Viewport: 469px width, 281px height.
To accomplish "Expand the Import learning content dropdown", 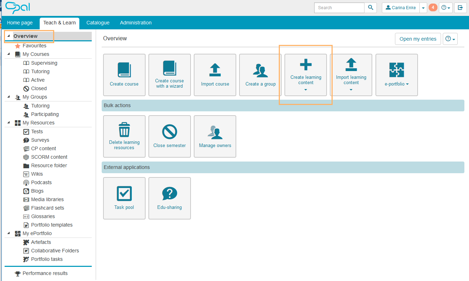I will [x=351, y=90].
